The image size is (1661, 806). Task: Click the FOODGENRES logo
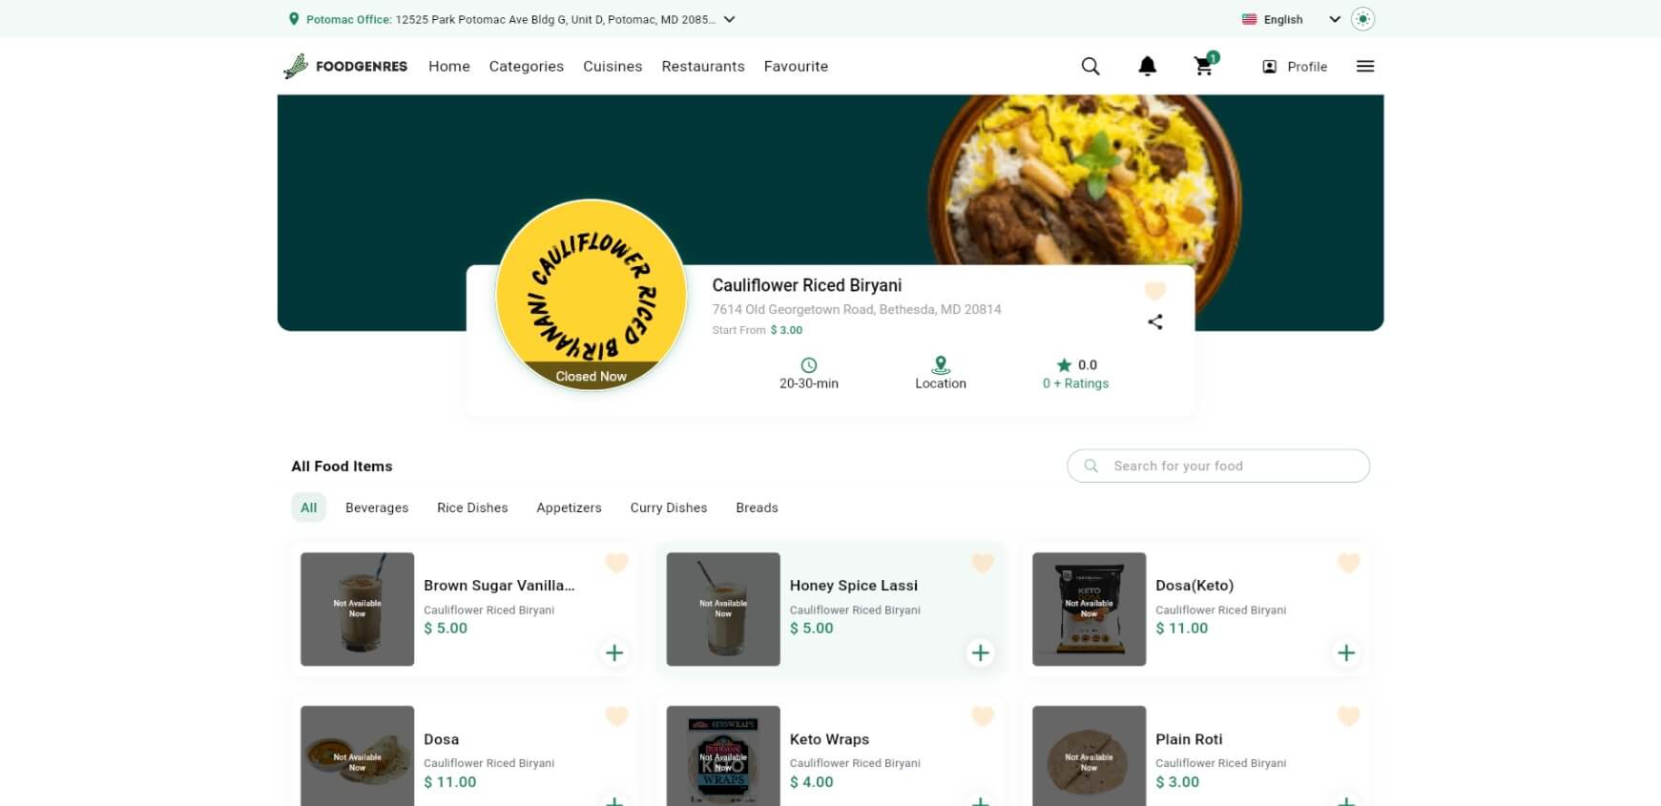345,66
